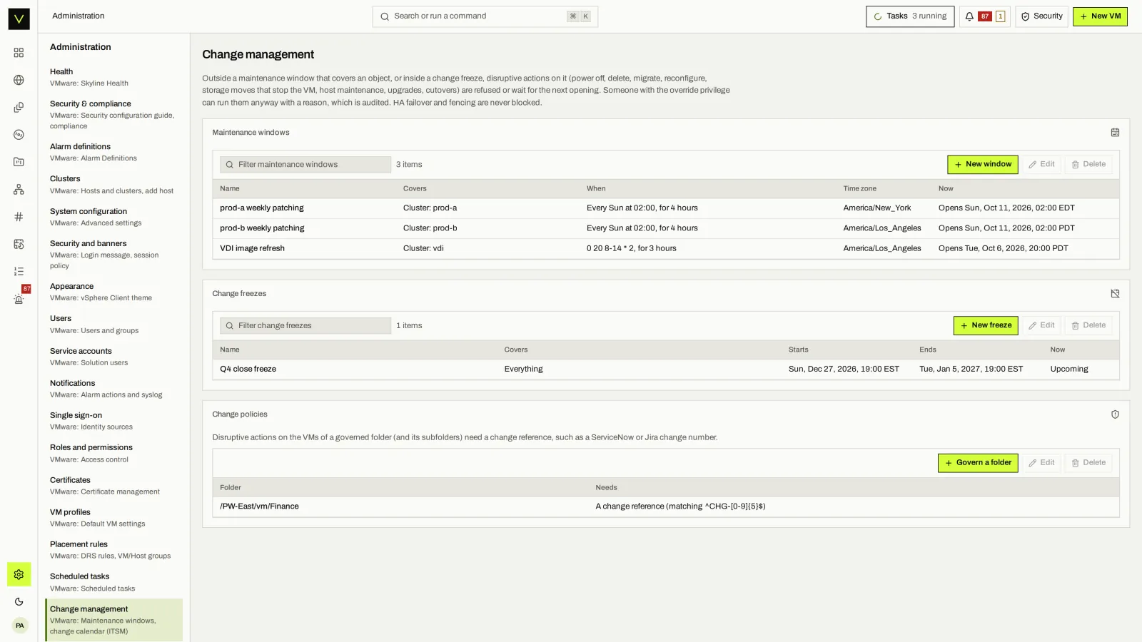Click Govern a folder button
Viewport: 1142px width, 642px height.
tap(978, 463)
